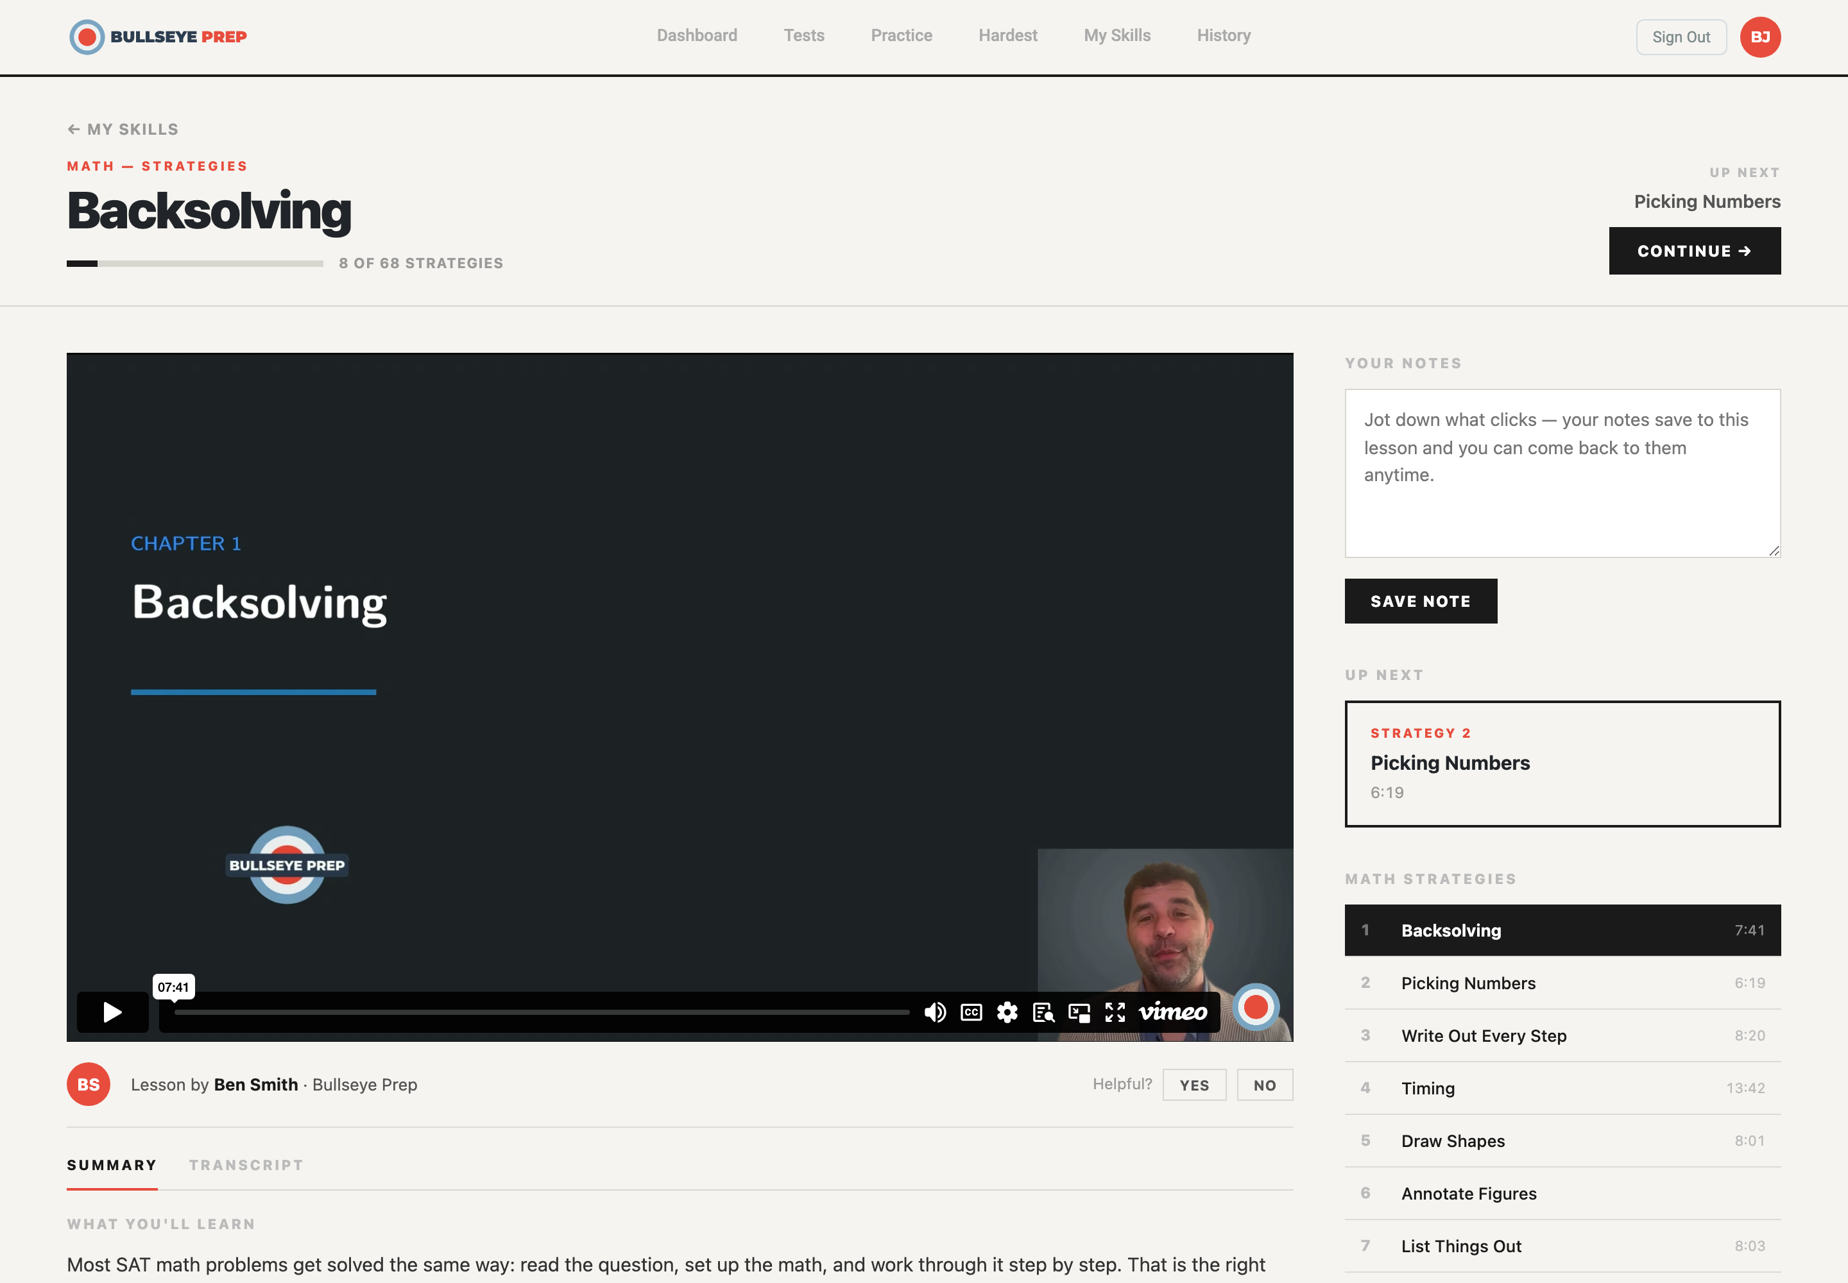Viewport: 1848px width, 1283px height.
Task: Play the Backsolving video
Action: (112, 1011)
